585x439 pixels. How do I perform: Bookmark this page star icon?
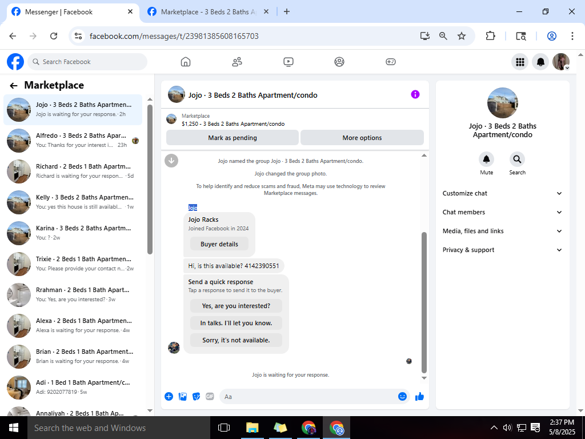[462, 36]
